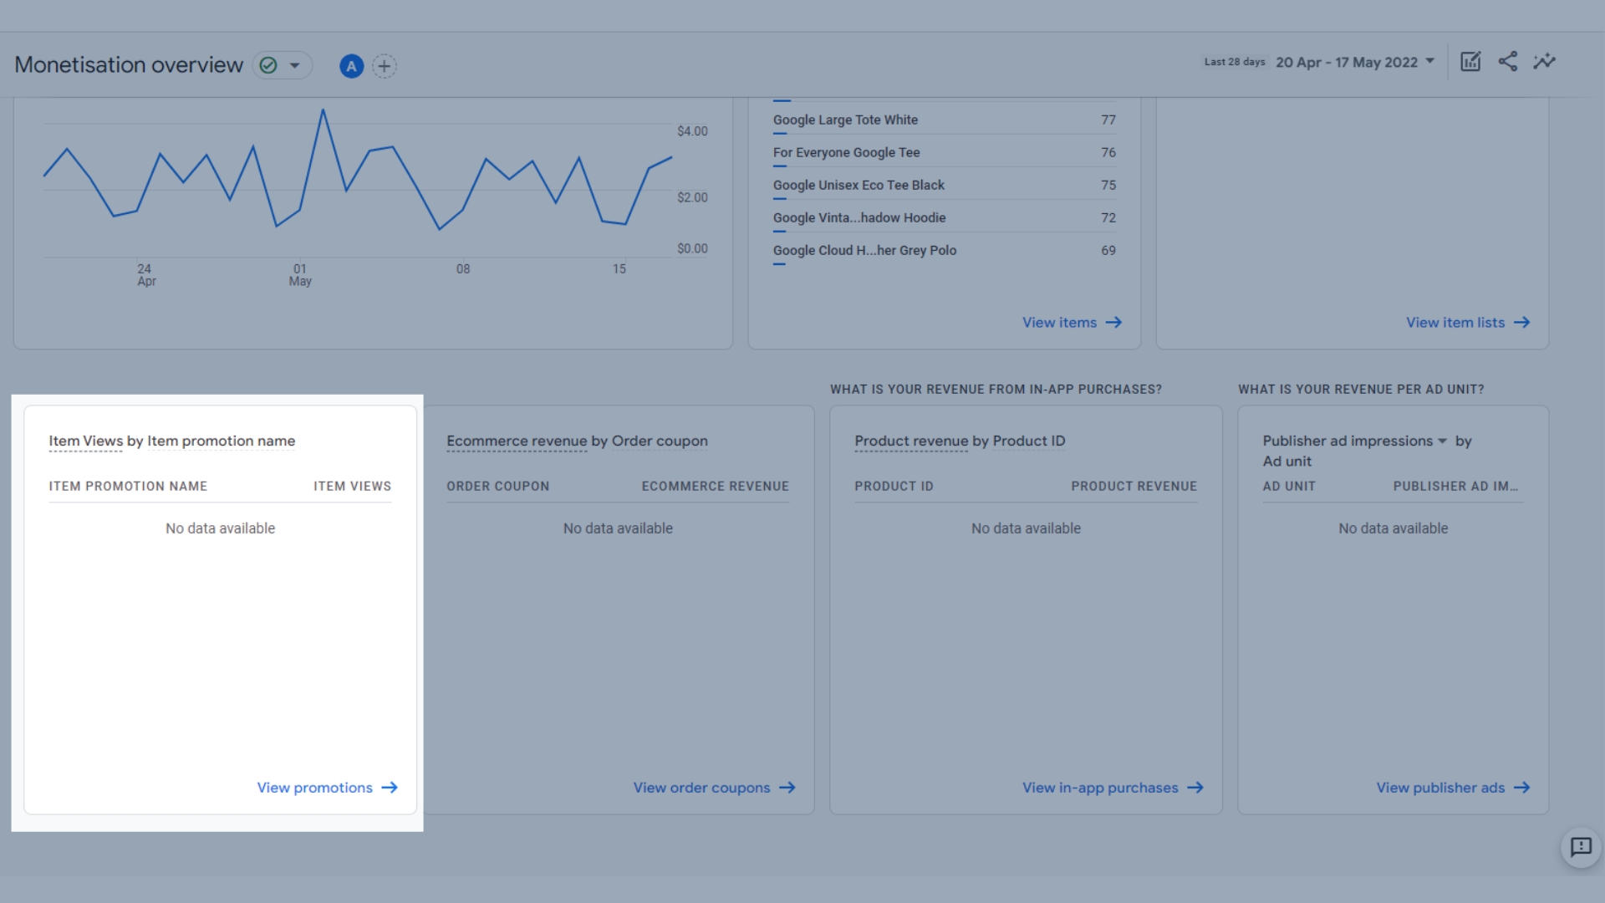Click the feedback chat icon bottom right
The height and width of the screenshot is (903, 1605).
click(1581, 847)
